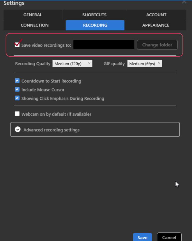Viewport: 192px width, 241px height.
Task: Click the Cancel button
Action: [x=169, y=237]
